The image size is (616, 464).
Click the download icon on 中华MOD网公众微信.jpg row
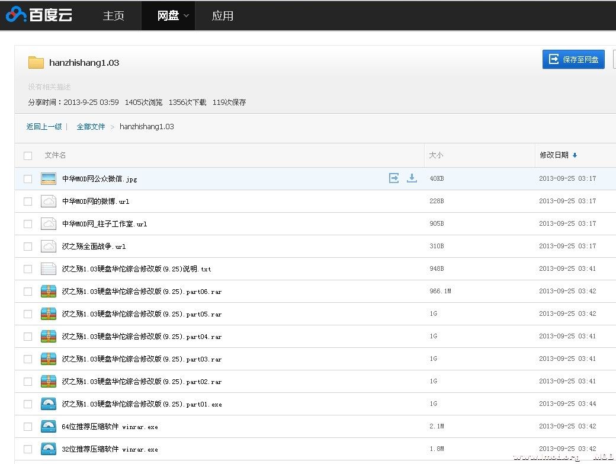click(412, 178)
